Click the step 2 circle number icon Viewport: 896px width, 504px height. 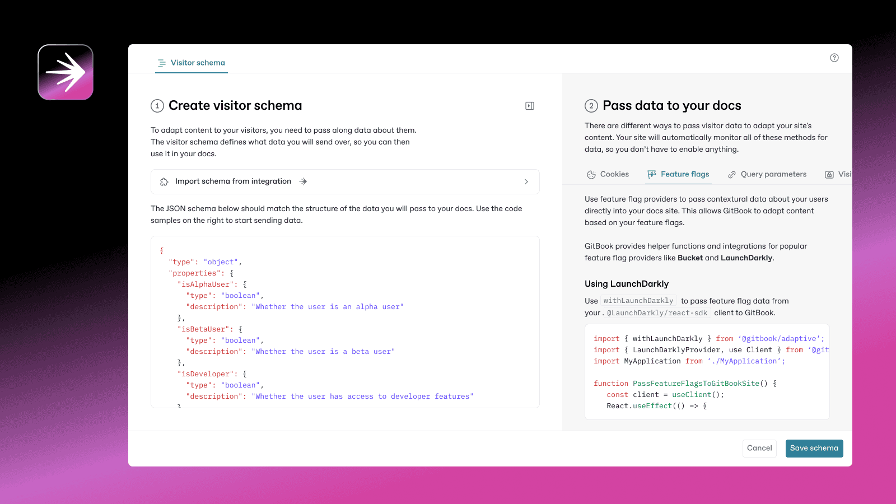click(591, 106)
